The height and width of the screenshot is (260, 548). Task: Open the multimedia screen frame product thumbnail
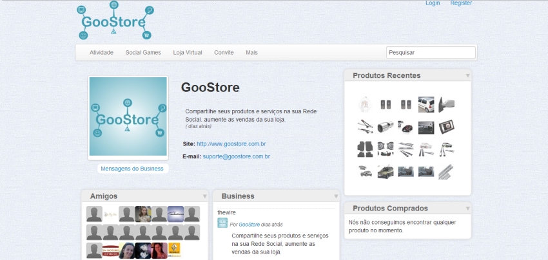tap(446, 127)
